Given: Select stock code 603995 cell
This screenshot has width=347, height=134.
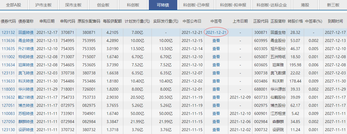Looking at the screenshot, I should coord(261,41).
